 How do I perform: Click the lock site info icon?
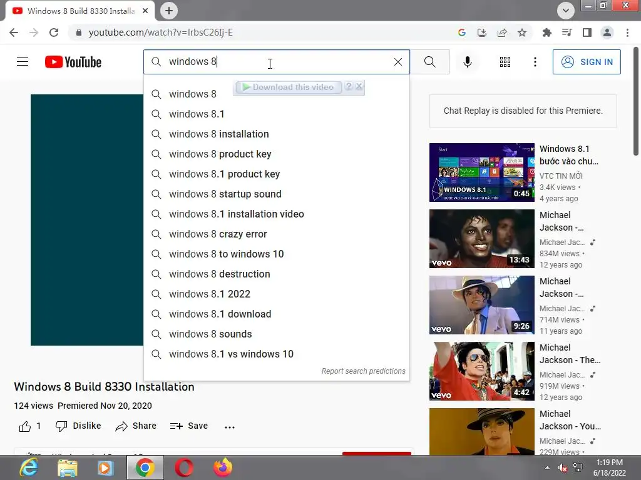tap(79, 32)
